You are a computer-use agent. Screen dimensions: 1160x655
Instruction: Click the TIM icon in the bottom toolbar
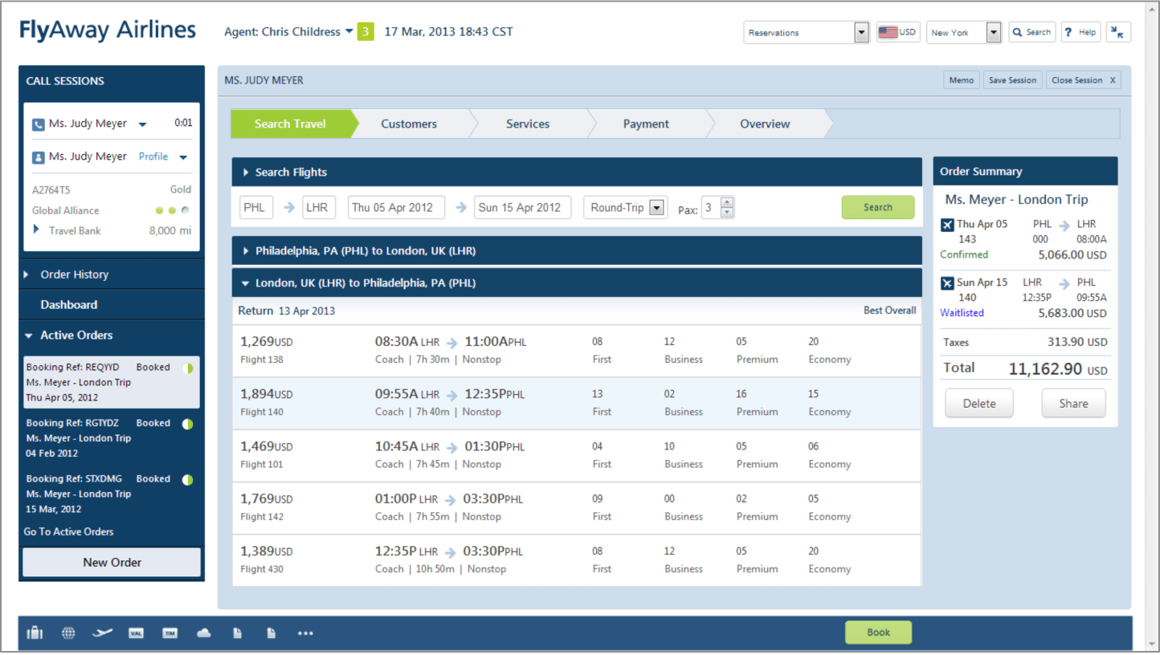[170, 633]
